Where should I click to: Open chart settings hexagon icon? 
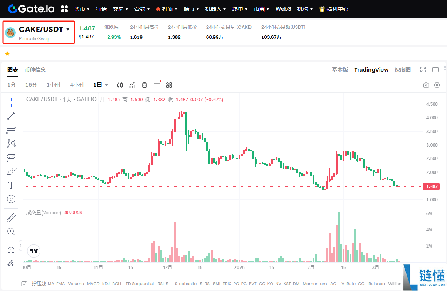tap(437, 85)
